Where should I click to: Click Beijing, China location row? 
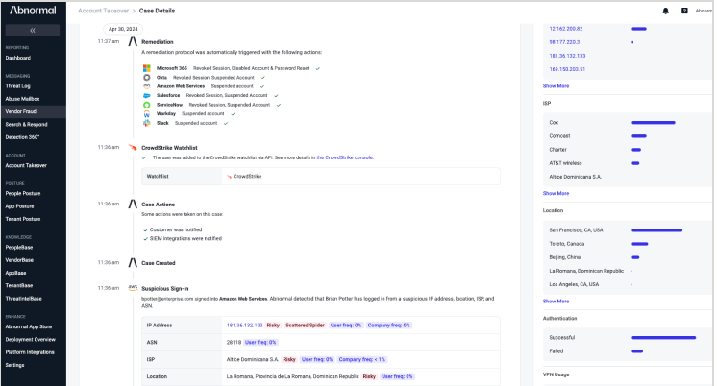(x=628, y=257)
